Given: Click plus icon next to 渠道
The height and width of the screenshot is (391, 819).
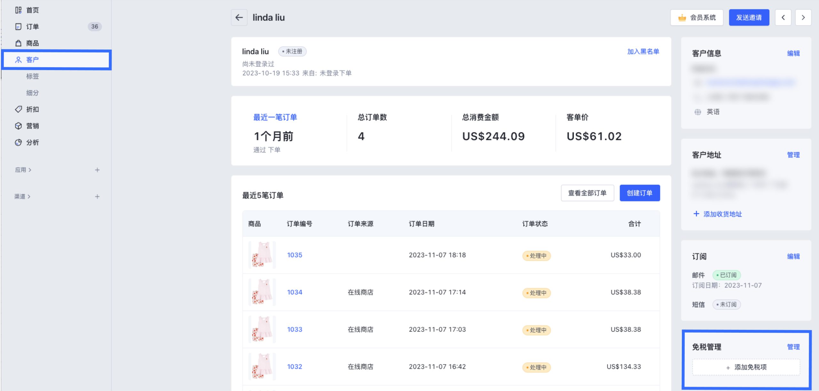Looking at the screenshot, I should coord(97,197).
